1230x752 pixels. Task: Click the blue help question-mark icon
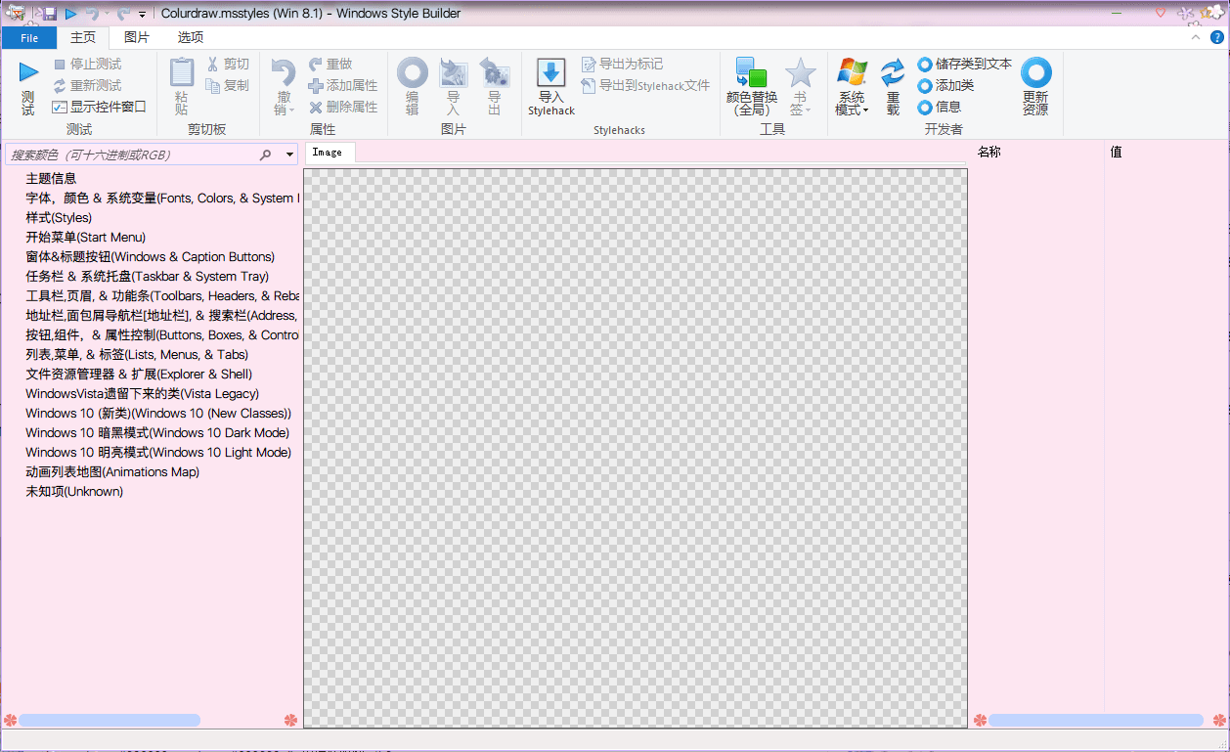(x=1216, y=37)
